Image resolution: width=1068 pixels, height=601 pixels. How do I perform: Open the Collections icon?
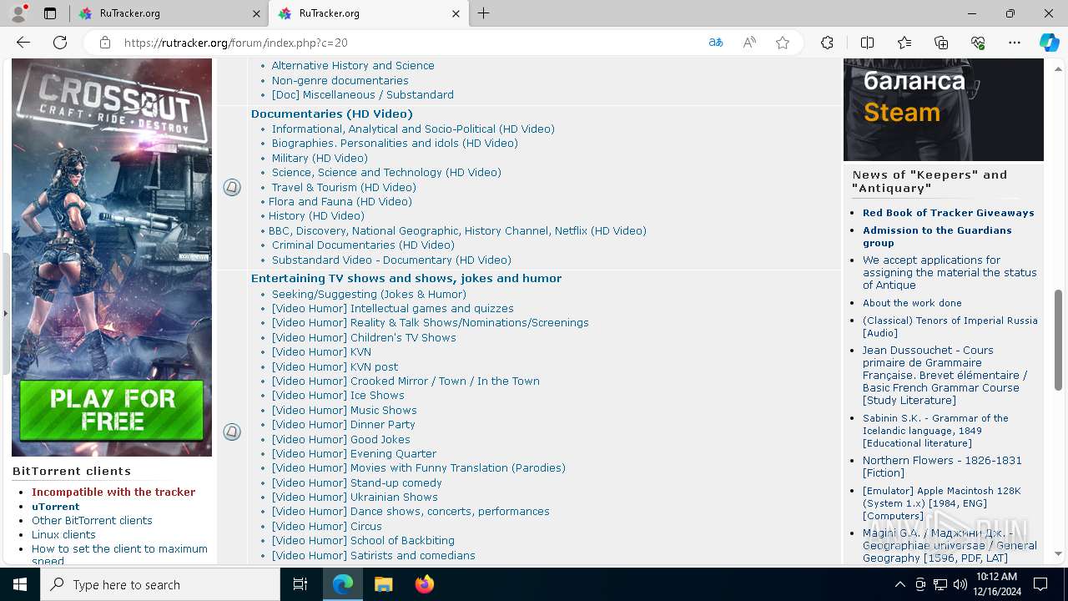(941, 43)
